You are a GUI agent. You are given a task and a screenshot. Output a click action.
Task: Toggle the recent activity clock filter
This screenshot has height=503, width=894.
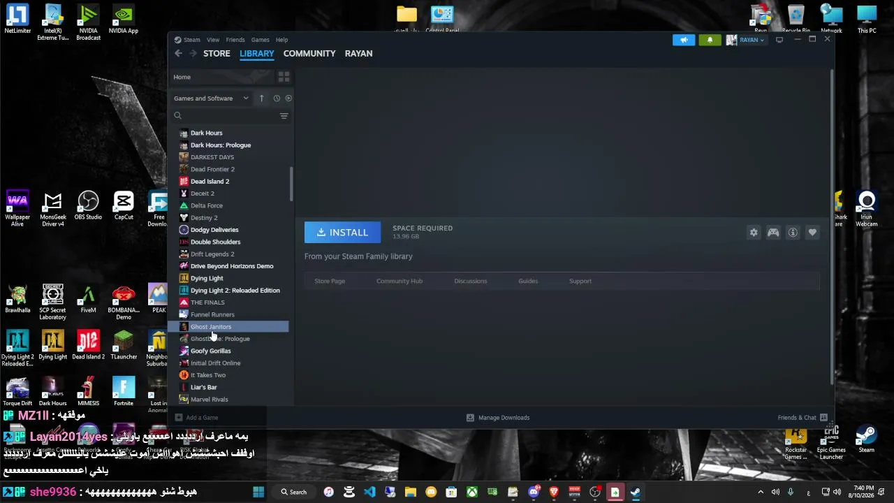coord(277,99)
